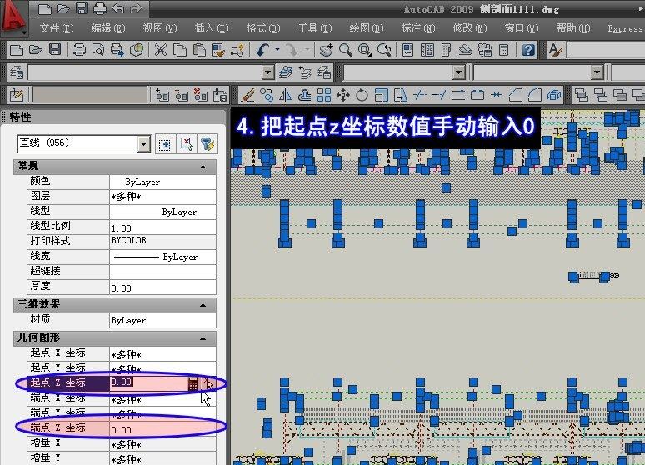Click the 颜色 ByLayer value field
This screenshot has width=645, height=465.
[162, 182]
